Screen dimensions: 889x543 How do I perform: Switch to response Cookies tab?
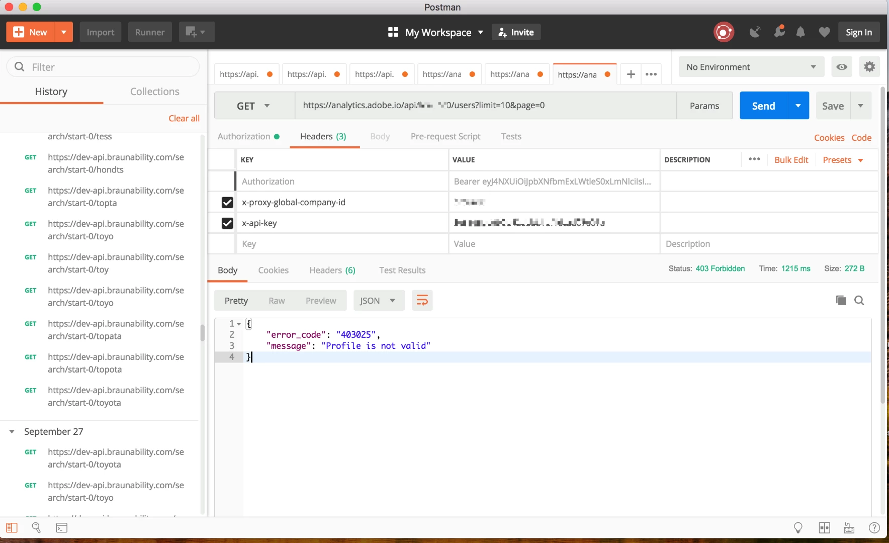click(x=274, y=270)
